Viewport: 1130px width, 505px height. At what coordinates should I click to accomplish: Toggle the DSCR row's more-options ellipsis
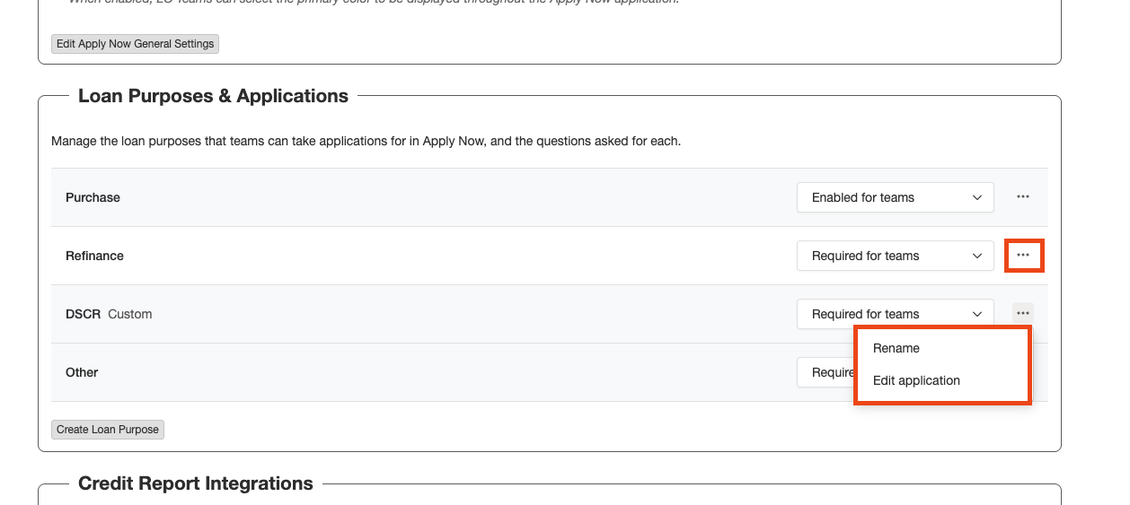[1022, 313]
